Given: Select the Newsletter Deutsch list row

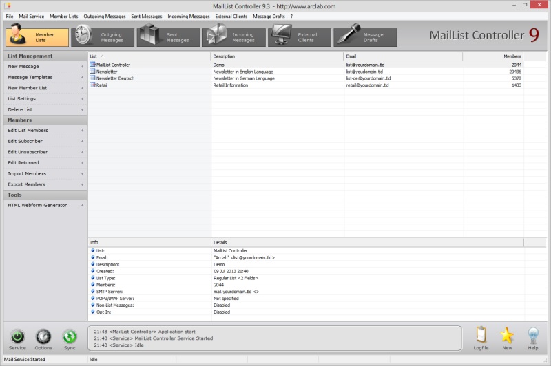Looking at the screenshot, I should 306,78.
